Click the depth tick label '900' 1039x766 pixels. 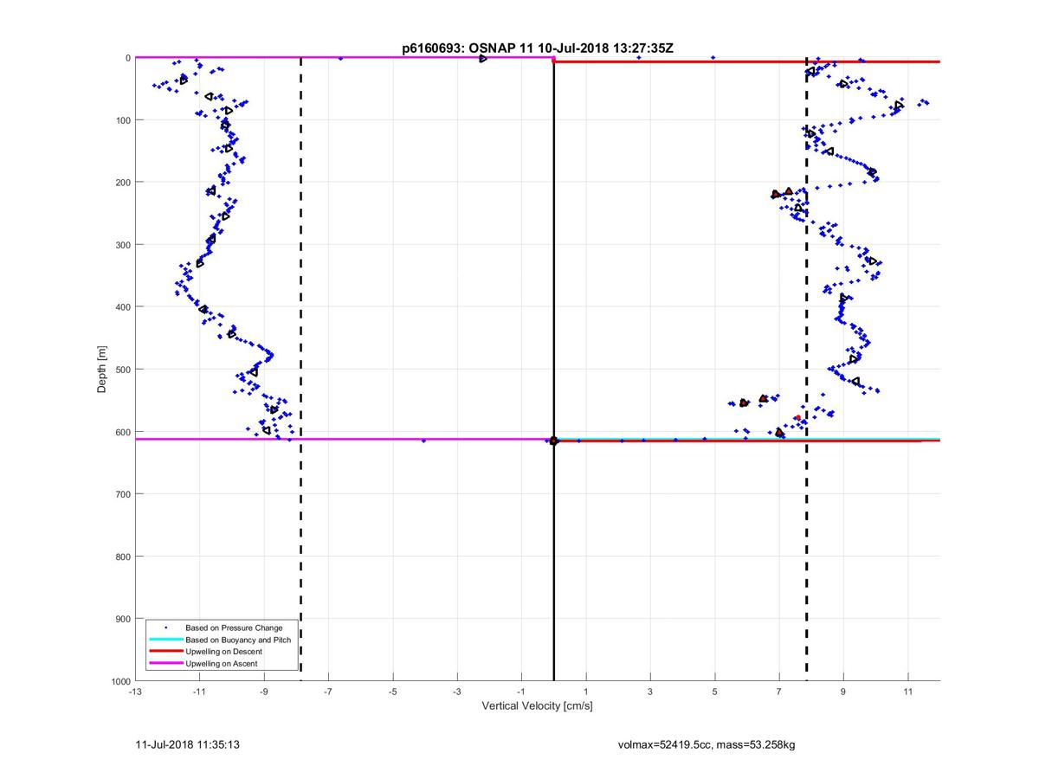123,619
